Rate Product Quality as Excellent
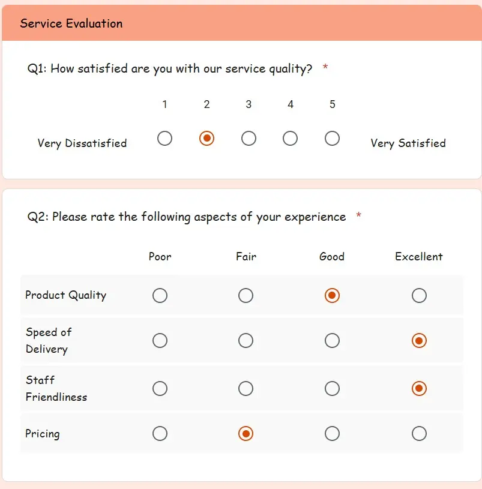The height and width of the screenshot is (489, 482). (x=418, y=295)
